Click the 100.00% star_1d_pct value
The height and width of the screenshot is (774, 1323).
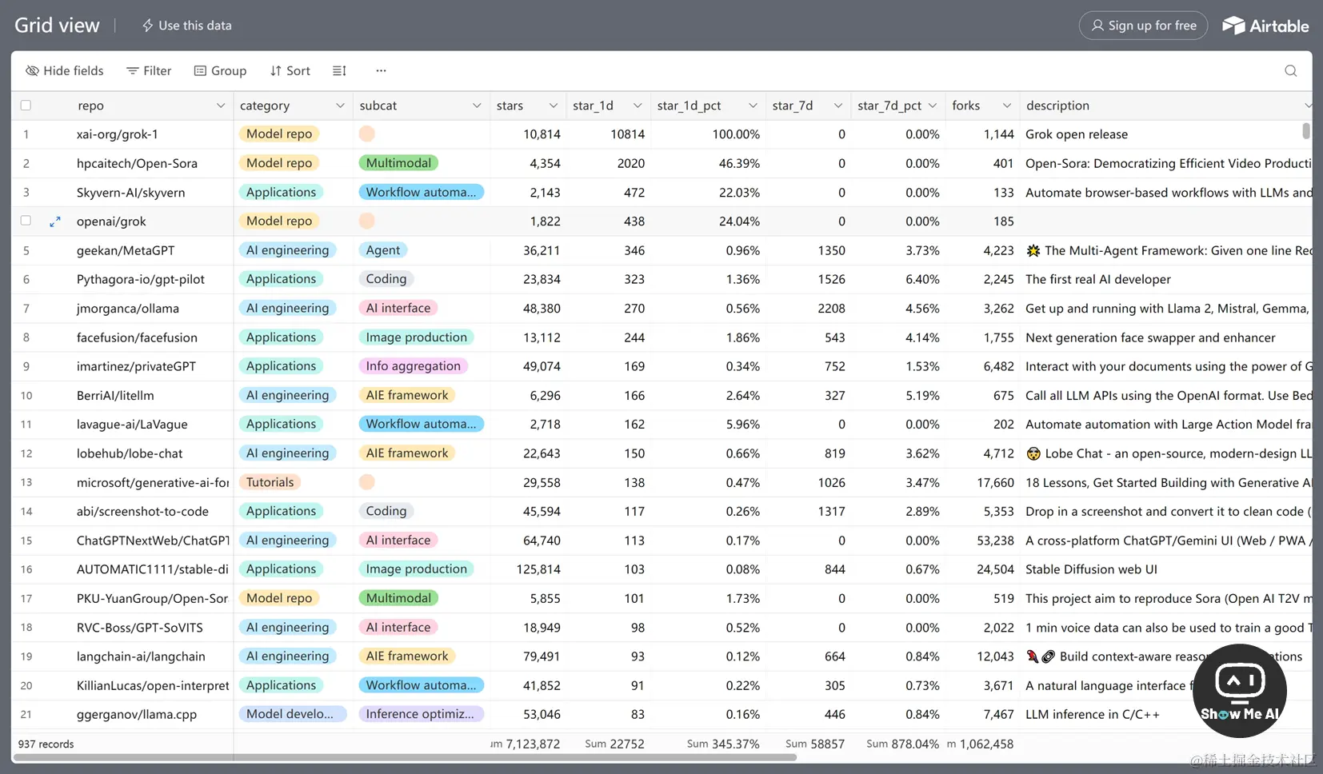pos(736,134)
